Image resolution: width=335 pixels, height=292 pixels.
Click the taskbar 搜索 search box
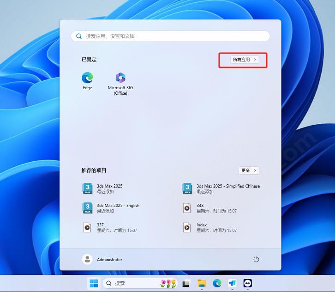click(x=140, y=283)
